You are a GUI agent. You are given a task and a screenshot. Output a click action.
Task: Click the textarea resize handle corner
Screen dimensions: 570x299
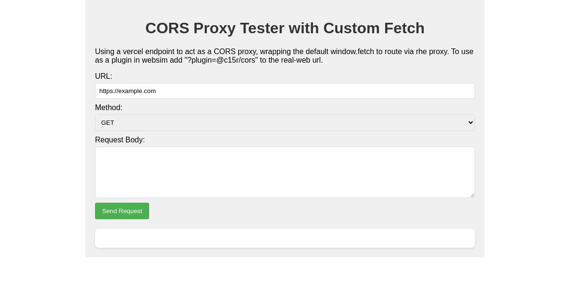[x=472, y=195]
